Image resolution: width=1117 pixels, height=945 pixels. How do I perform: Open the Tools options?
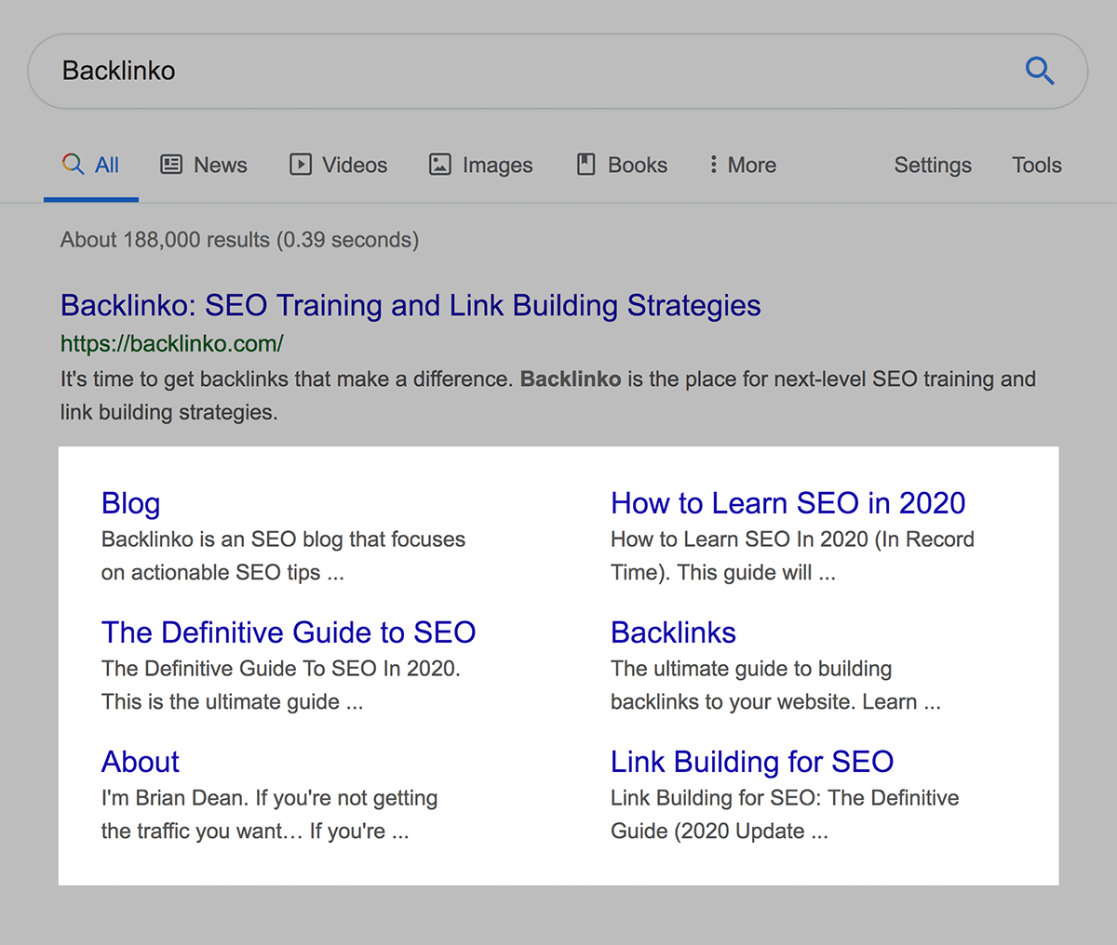[1037, 166]
